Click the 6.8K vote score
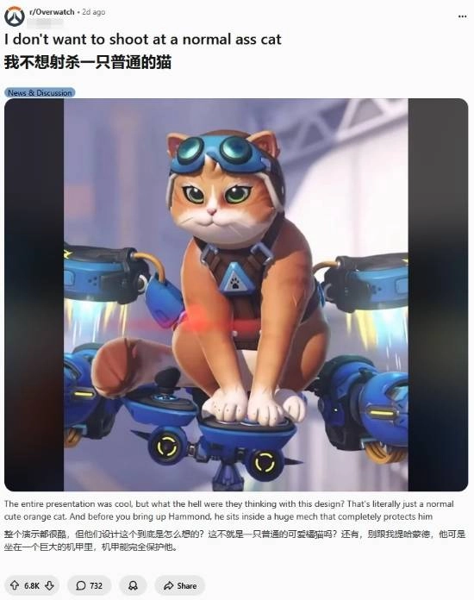 [32, 586]
